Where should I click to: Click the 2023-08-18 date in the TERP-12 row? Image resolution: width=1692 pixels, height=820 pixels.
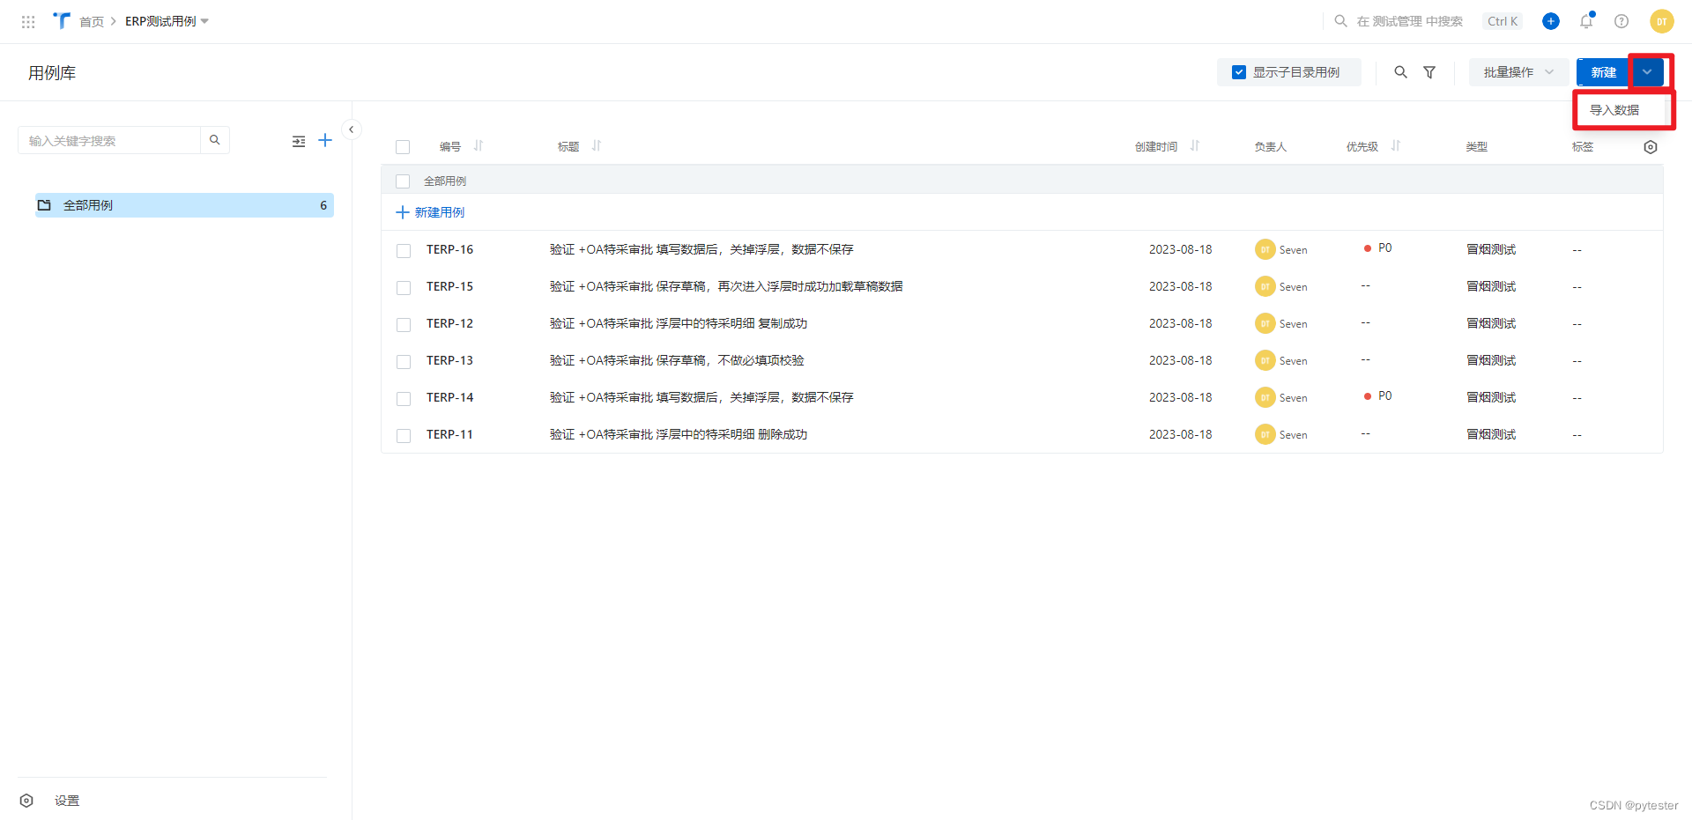click(x=1180, y=323)
